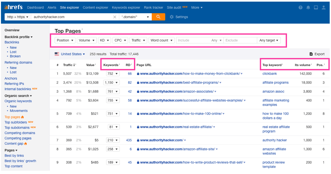Open the successful-affiliate-websites-examples URL
Screen dimensions: 331x174
pyautogui.click(x=192, y=100)
